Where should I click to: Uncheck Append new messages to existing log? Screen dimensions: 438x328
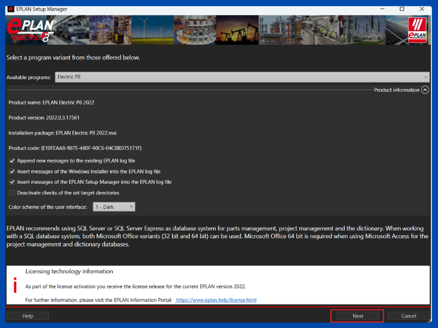pyautogui.click(x=12, y=161)
